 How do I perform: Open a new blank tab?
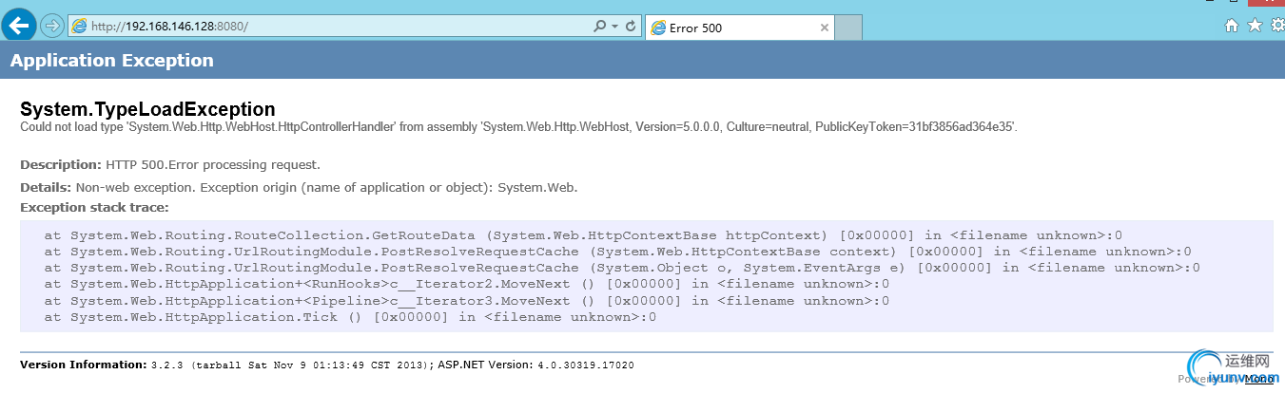click(x=848, y=28)
